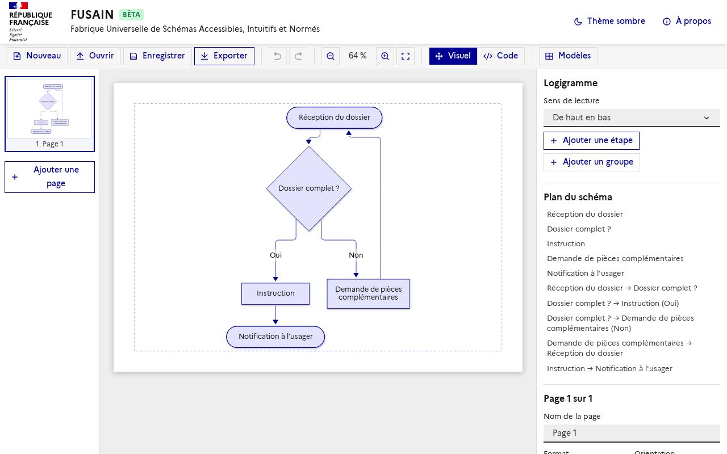Open the Sens de lecture dropdown
This screenshot has width=727, height=454.
click(632, 118)
